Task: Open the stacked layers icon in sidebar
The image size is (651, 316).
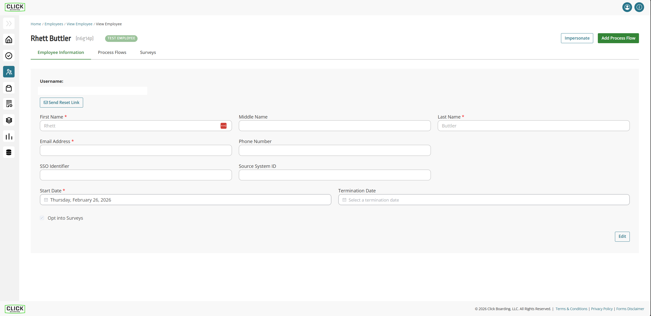Action: (x=9, y=120)
